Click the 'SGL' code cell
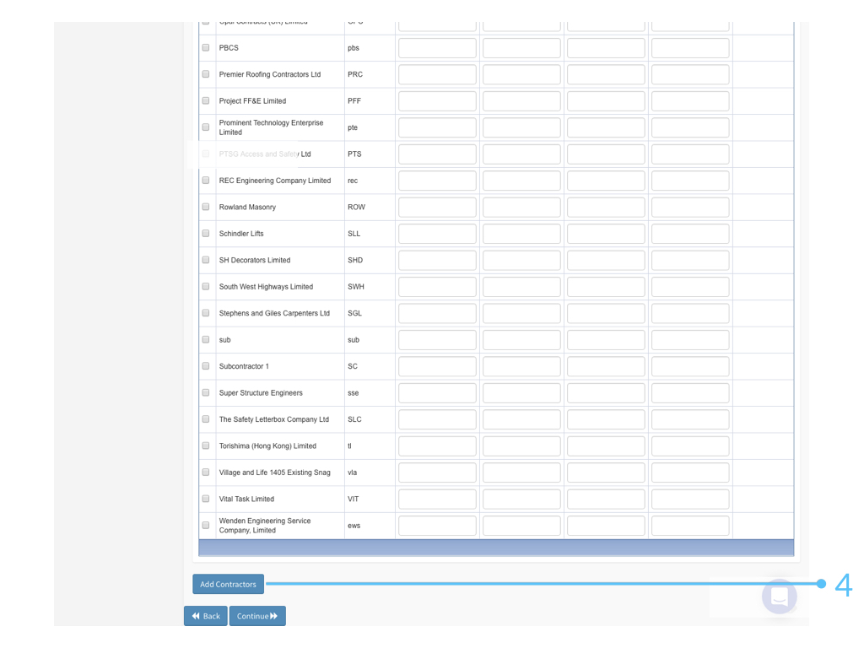Image resolution: width=864 pixels, height=648 pixels. (355, 313)
